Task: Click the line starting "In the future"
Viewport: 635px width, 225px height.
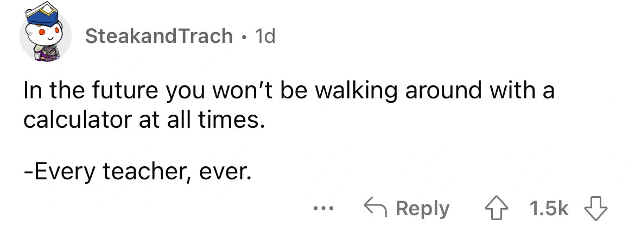Action: 288,91
